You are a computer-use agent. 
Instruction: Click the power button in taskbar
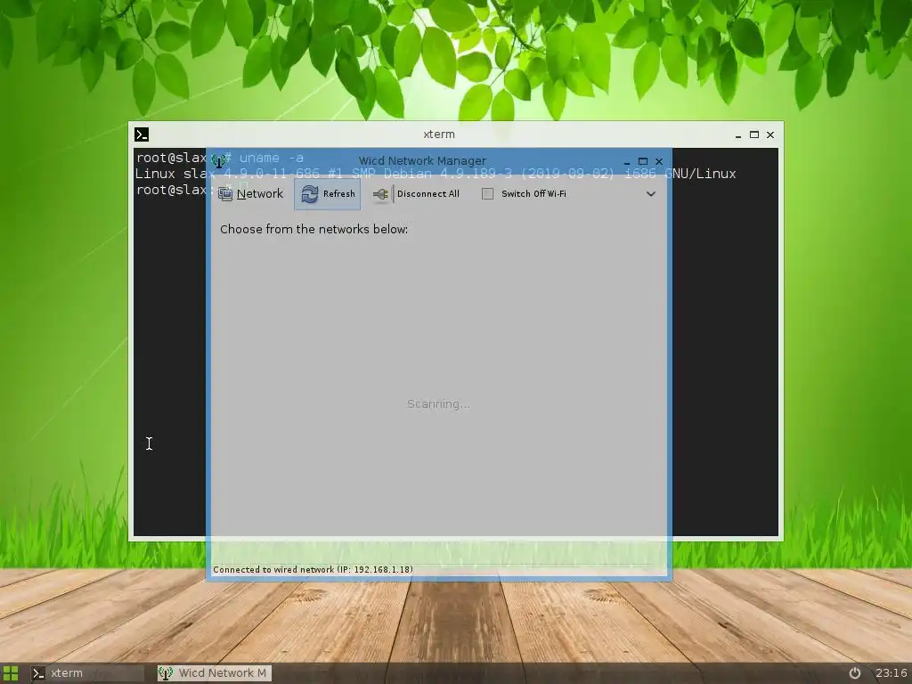click(854, 673)
